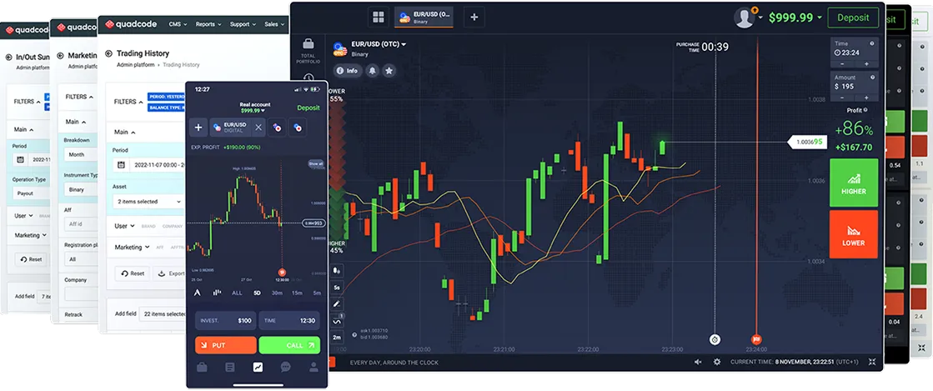Open the Info button on EUR/USD

coord(348,71)
